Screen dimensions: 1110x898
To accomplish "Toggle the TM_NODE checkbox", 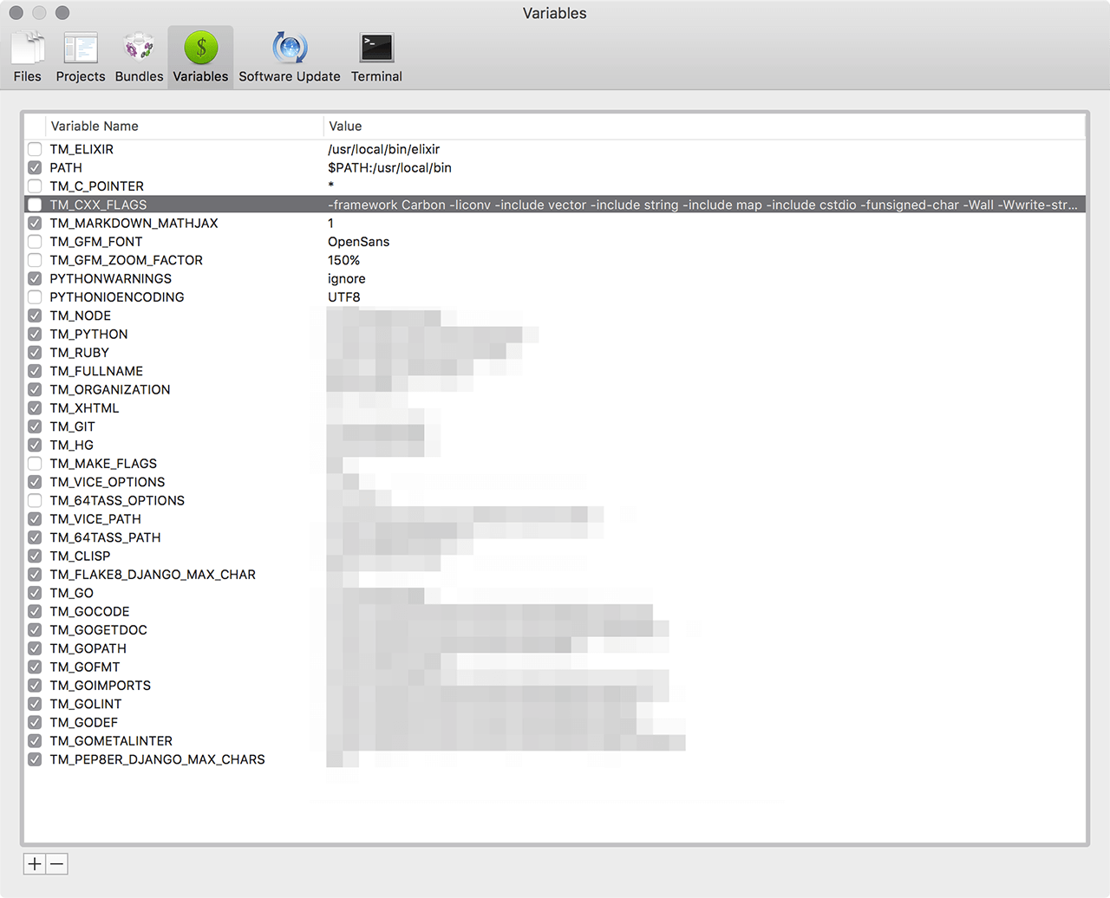I will coord(35,316).
